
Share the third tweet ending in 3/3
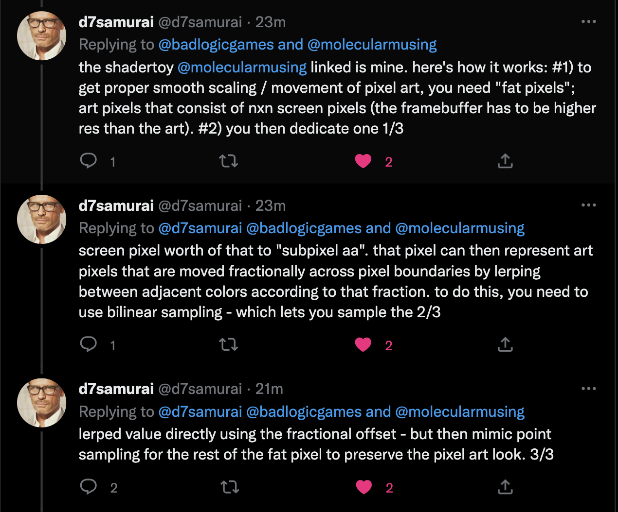coord(505,487)
